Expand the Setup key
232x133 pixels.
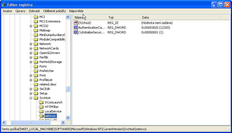(x=31, y=94)
